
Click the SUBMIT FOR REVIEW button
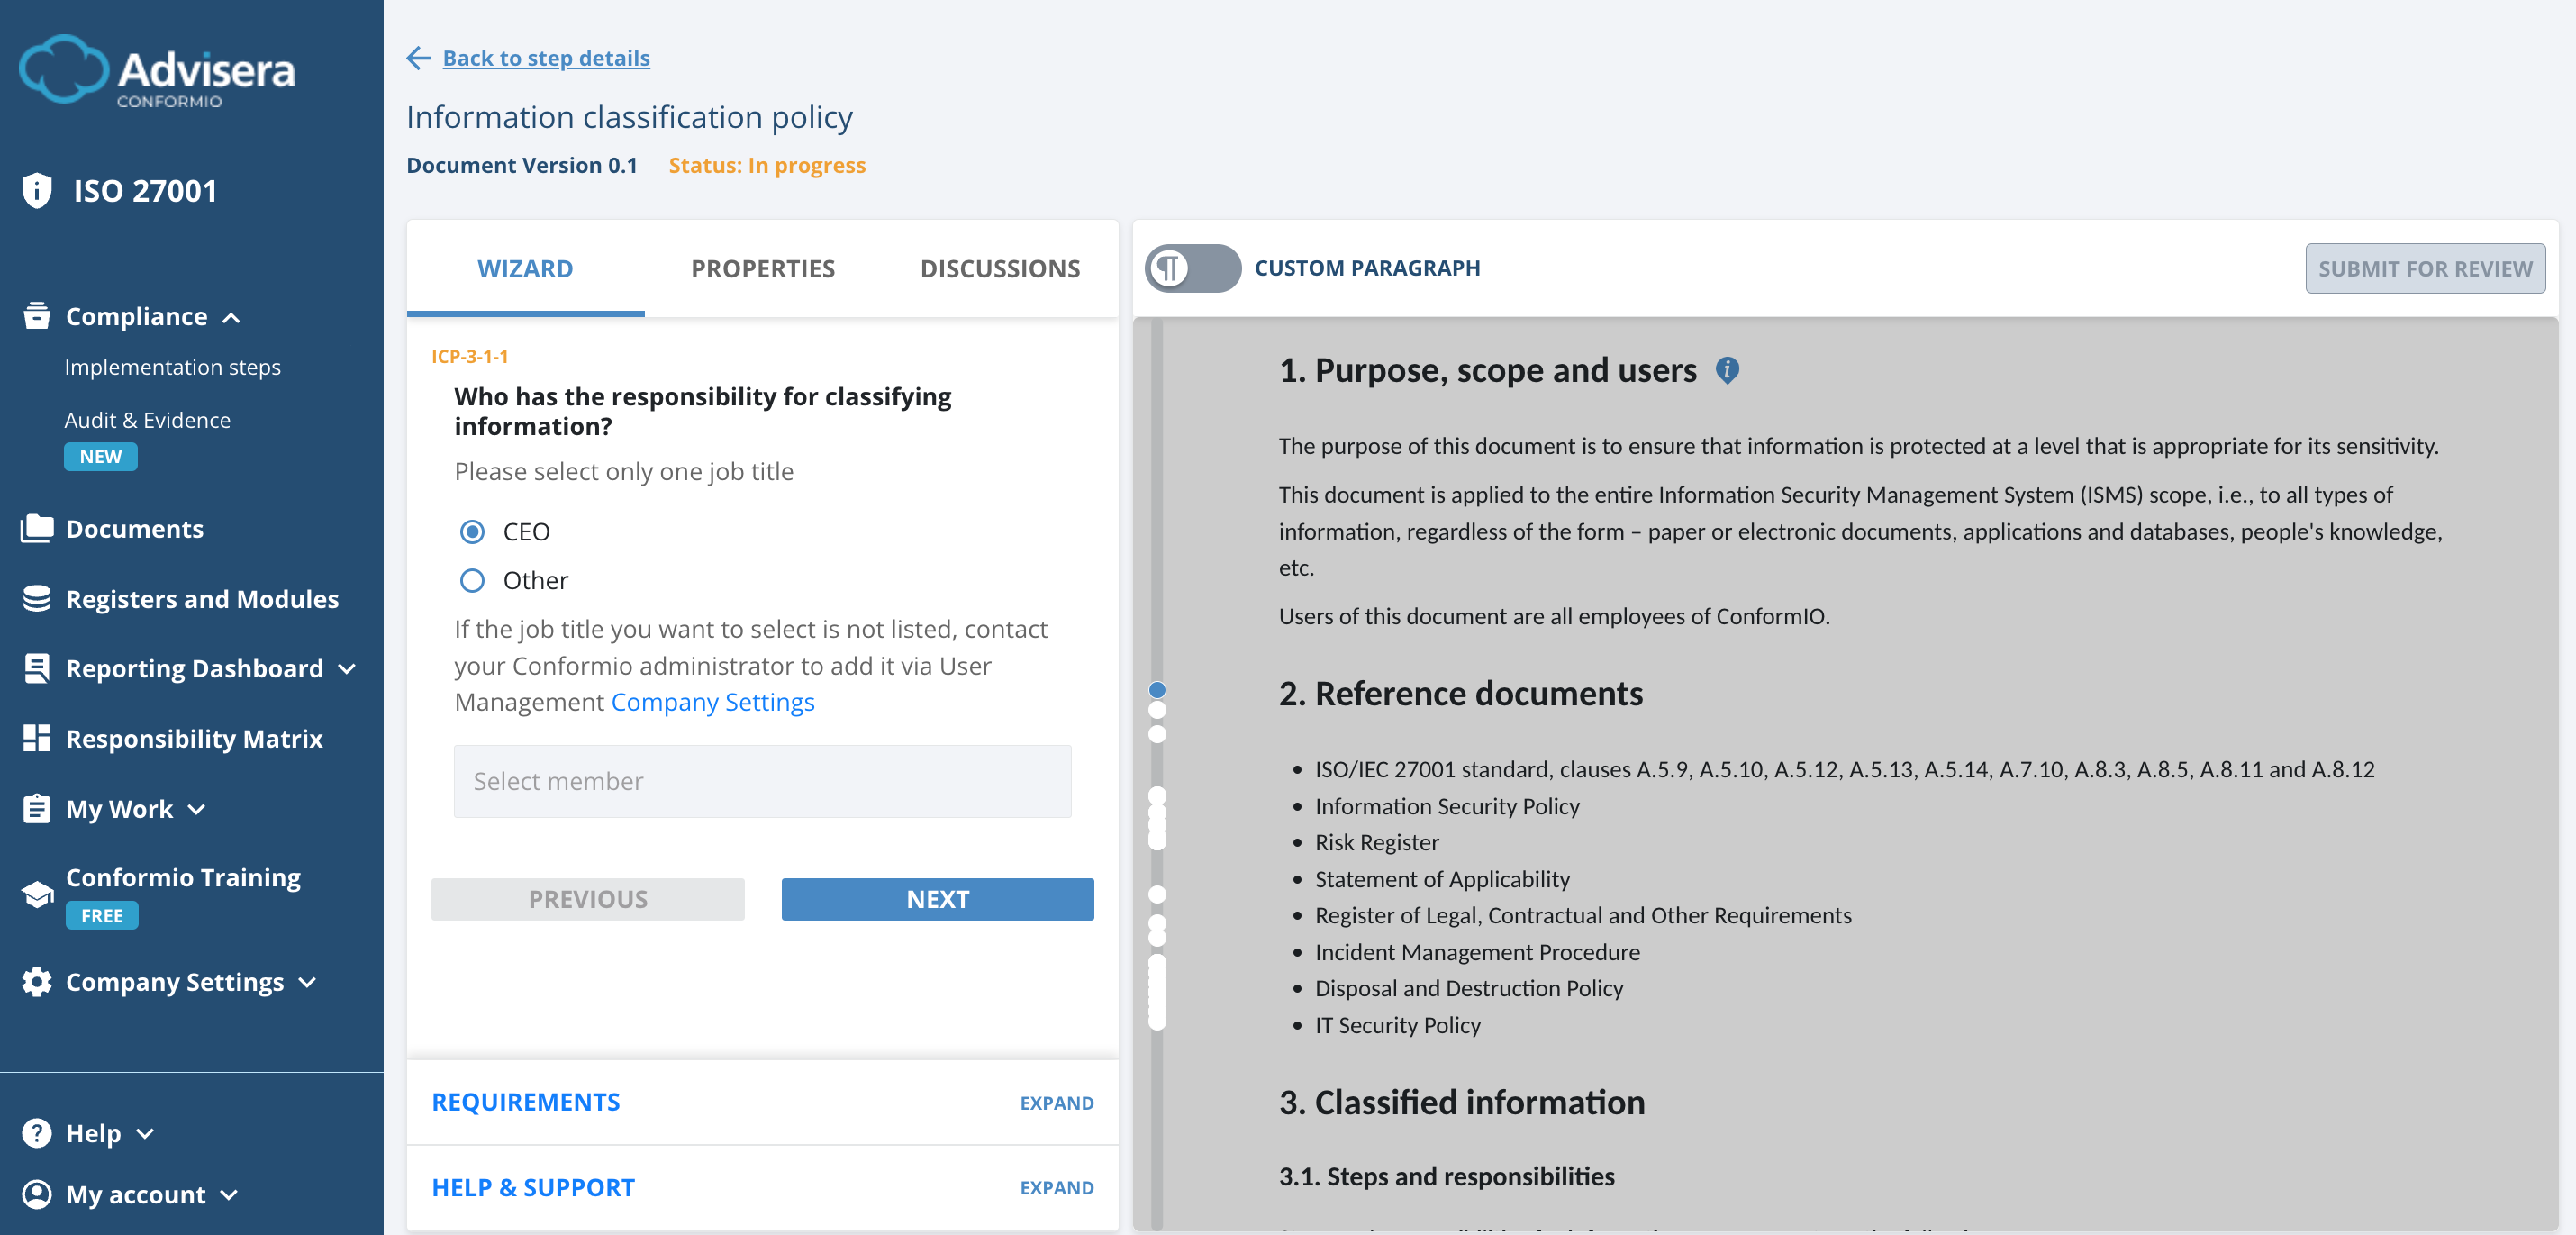coord(2425,268)
